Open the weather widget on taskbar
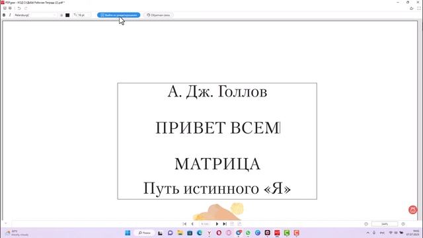The image size is (423, 238). [17, 233]
